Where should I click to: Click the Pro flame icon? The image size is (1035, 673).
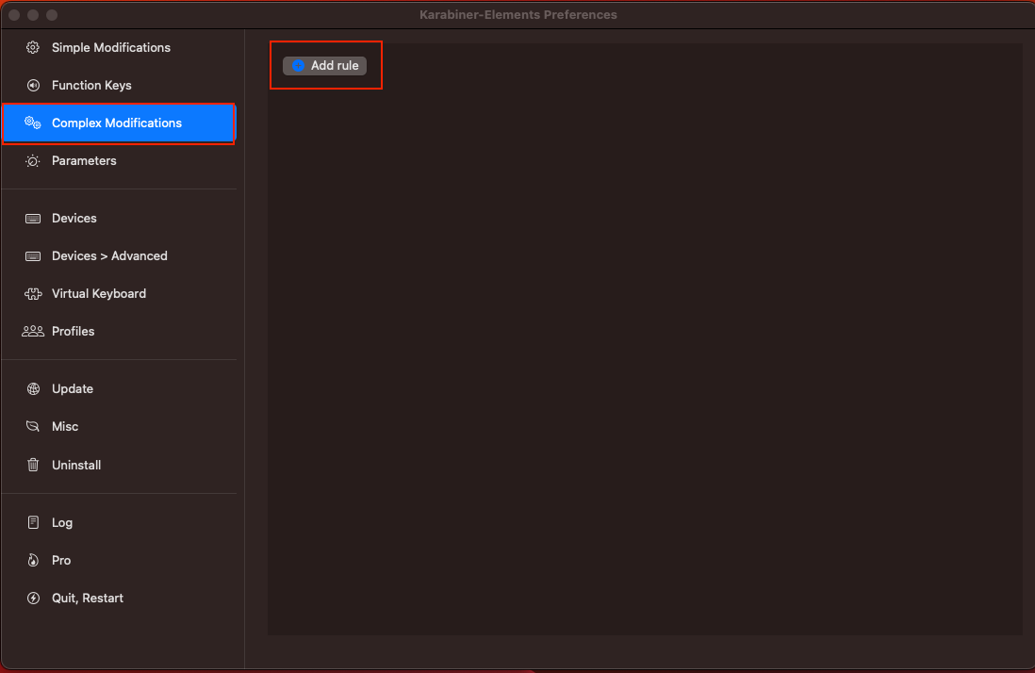point(31,560)
